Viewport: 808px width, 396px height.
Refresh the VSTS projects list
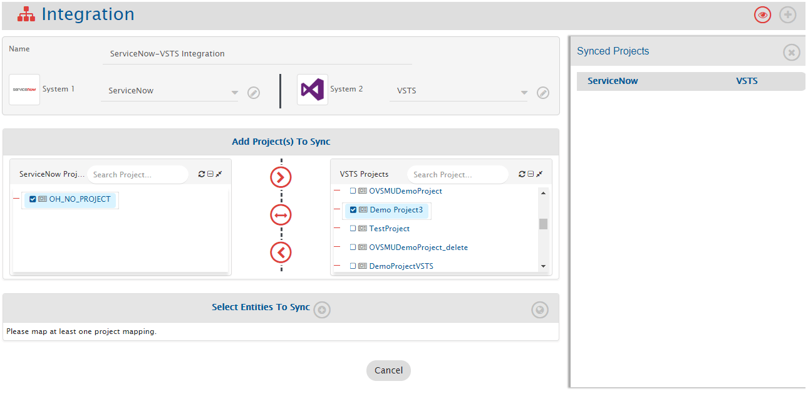pyautogui.click(x=522, y=174)
